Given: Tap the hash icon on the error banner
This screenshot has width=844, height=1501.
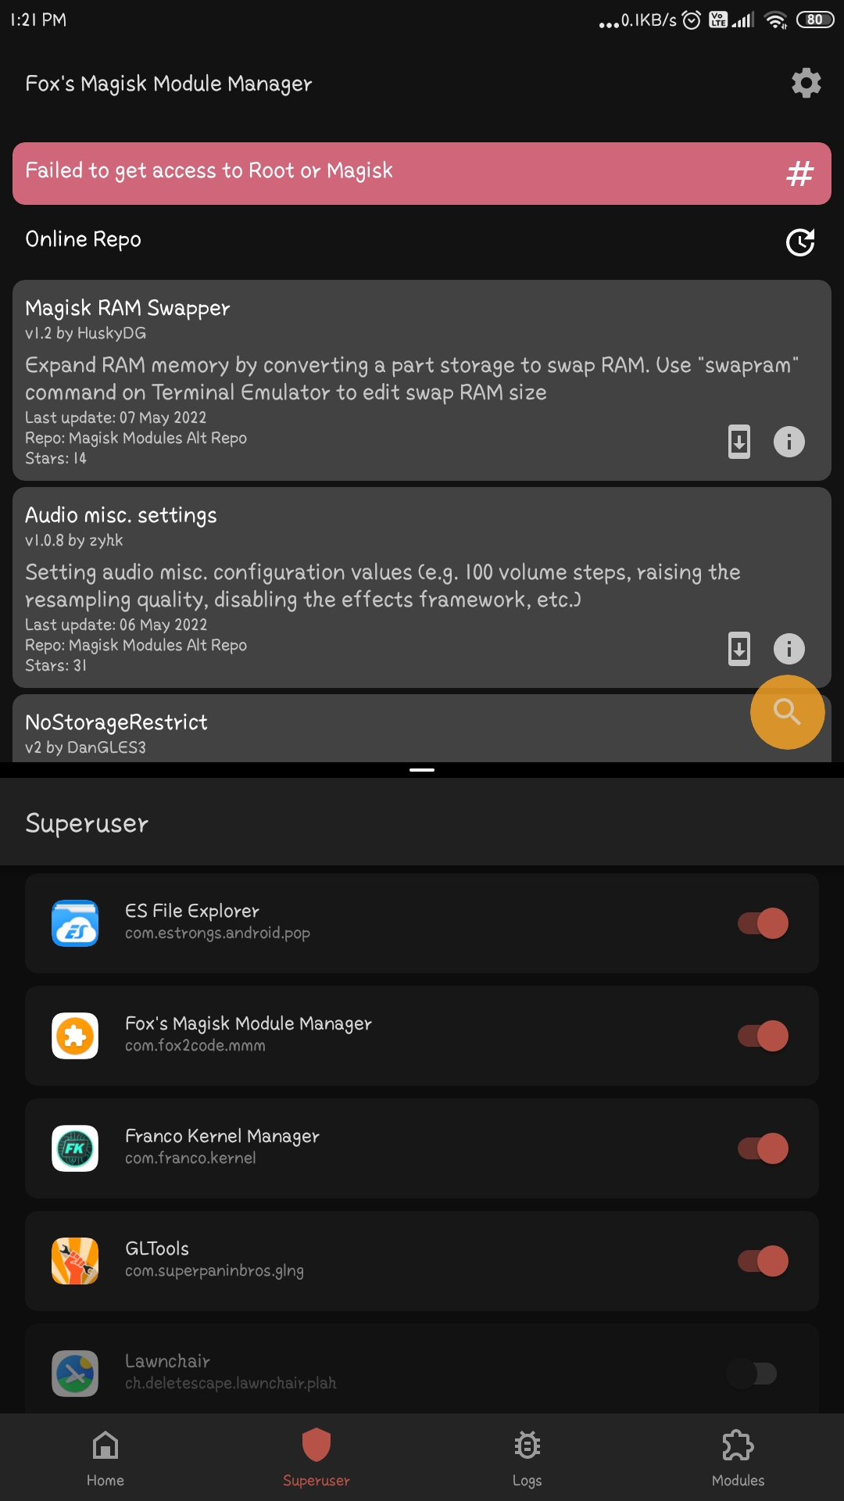Looking at the screenshot, I should pos(799,174).
